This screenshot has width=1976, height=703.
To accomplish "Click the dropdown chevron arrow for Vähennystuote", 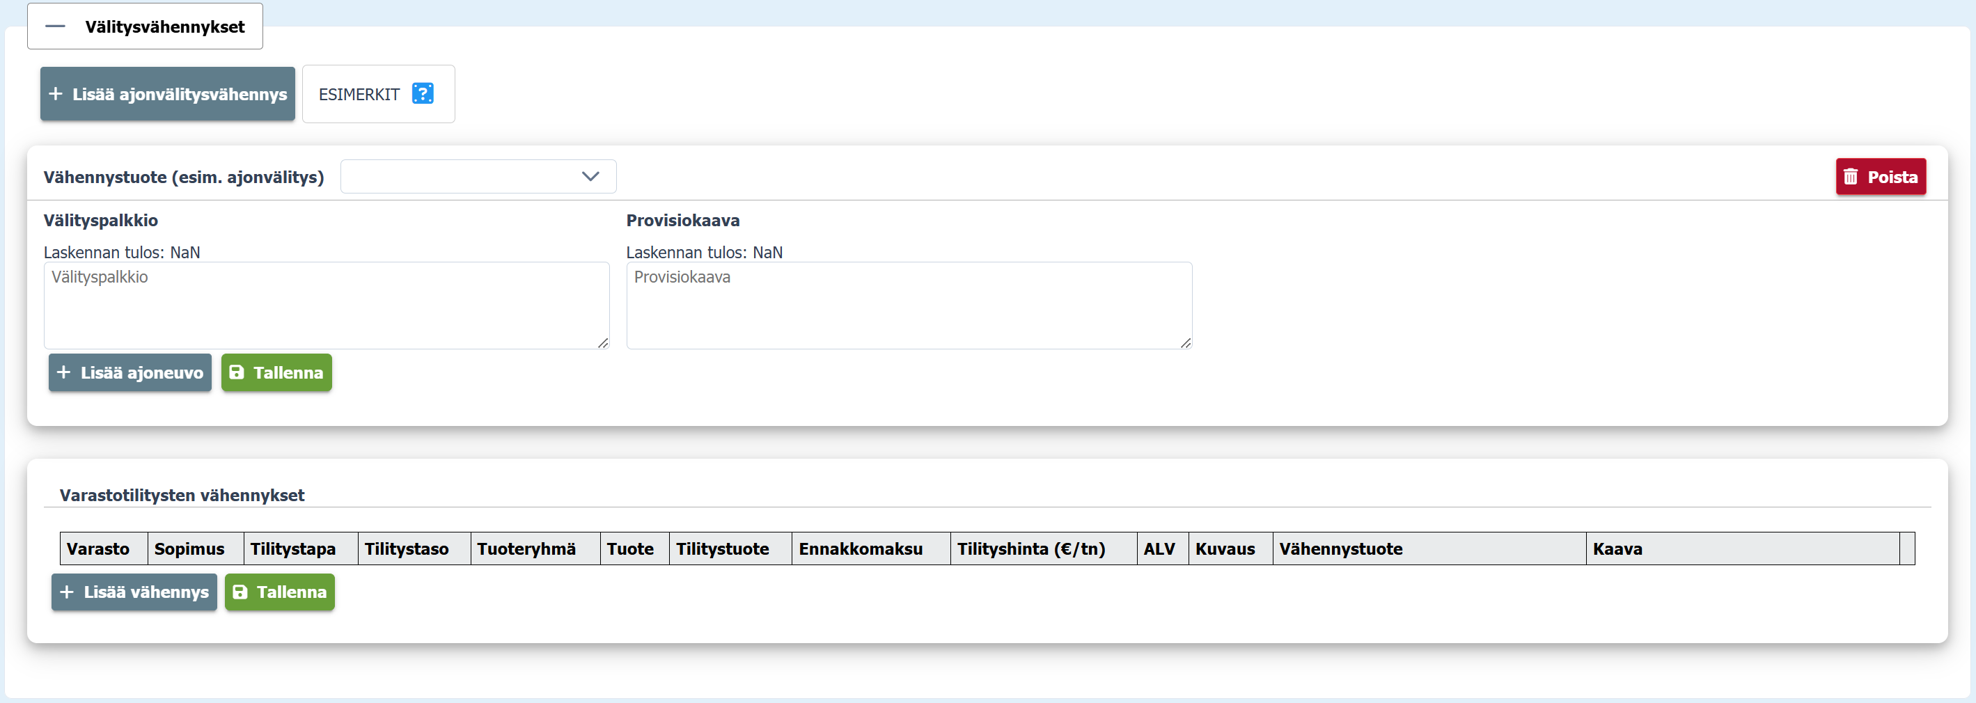I will (x=590, y=176).
